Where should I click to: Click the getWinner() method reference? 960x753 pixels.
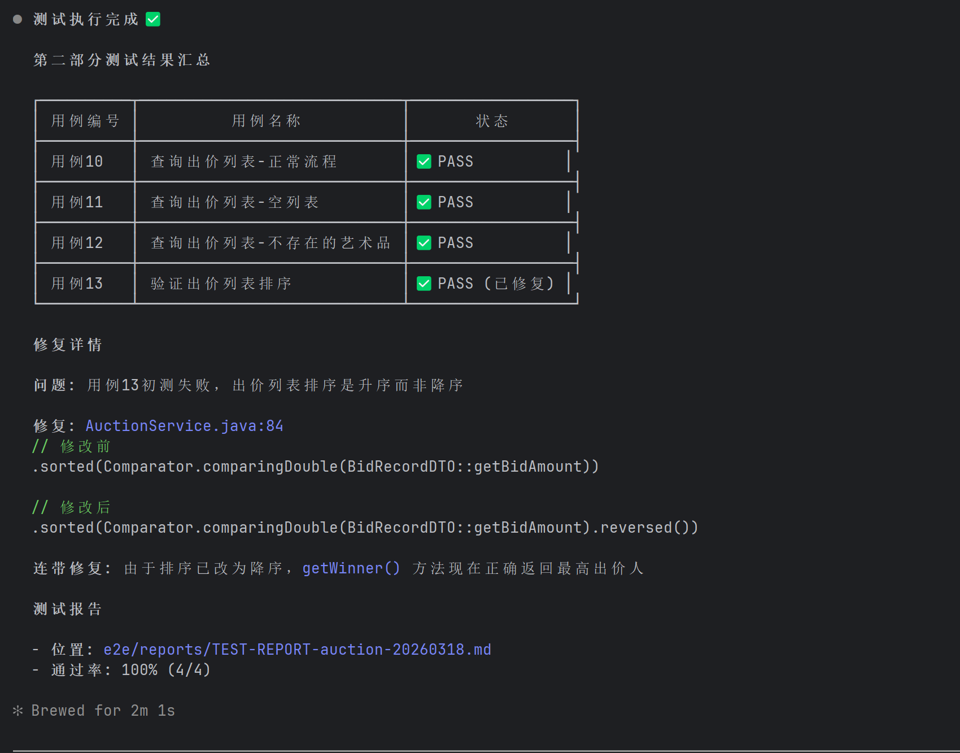tap(351, 568)
